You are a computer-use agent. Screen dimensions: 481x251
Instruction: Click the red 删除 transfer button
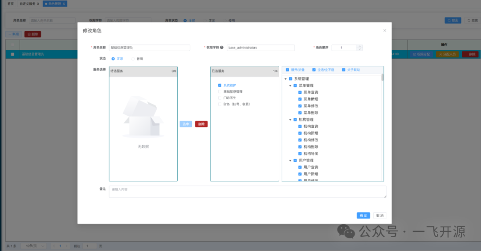pos(201,124)
